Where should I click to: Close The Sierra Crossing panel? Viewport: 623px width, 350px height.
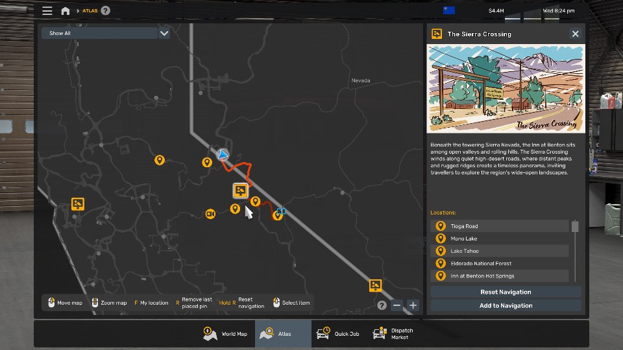(576, 34)
